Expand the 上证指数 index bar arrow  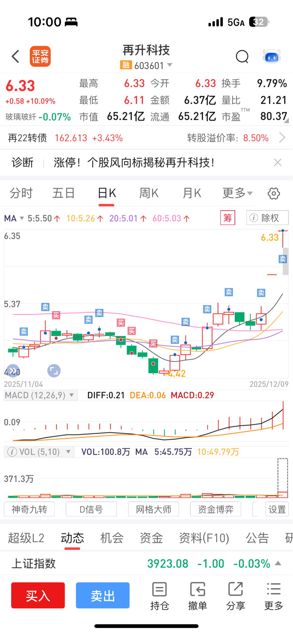[278, 563]
